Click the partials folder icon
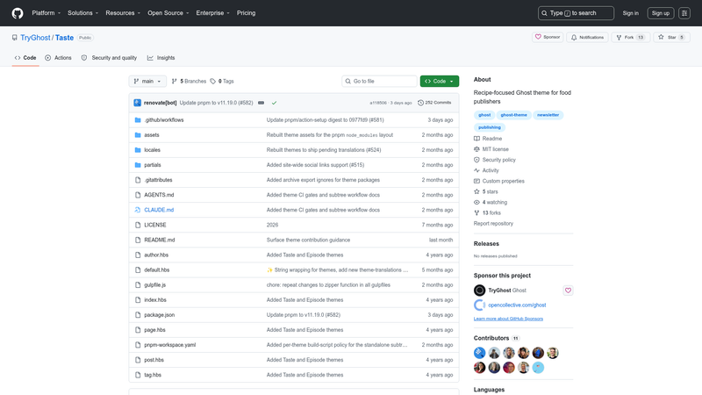Viewport: 702px width, 395px height. coord(138,165)
